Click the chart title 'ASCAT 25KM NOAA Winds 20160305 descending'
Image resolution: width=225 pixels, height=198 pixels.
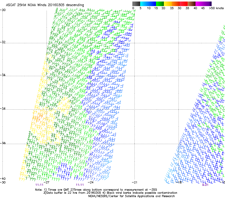(45, 5)
